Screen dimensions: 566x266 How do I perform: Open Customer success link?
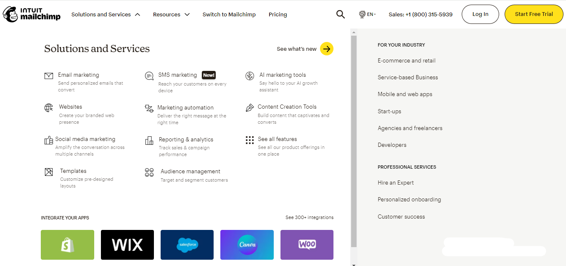(x=401, y=216)
